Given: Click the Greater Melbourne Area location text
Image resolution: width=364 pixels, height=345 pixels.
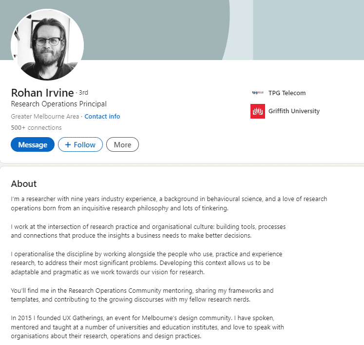Looking at the screenshot, I should tap(45, 116).
